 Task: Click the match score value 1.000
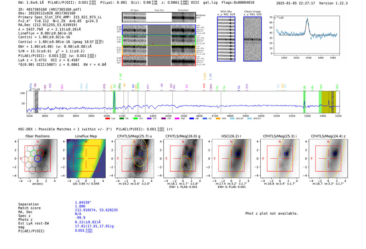tap(80, 206)
